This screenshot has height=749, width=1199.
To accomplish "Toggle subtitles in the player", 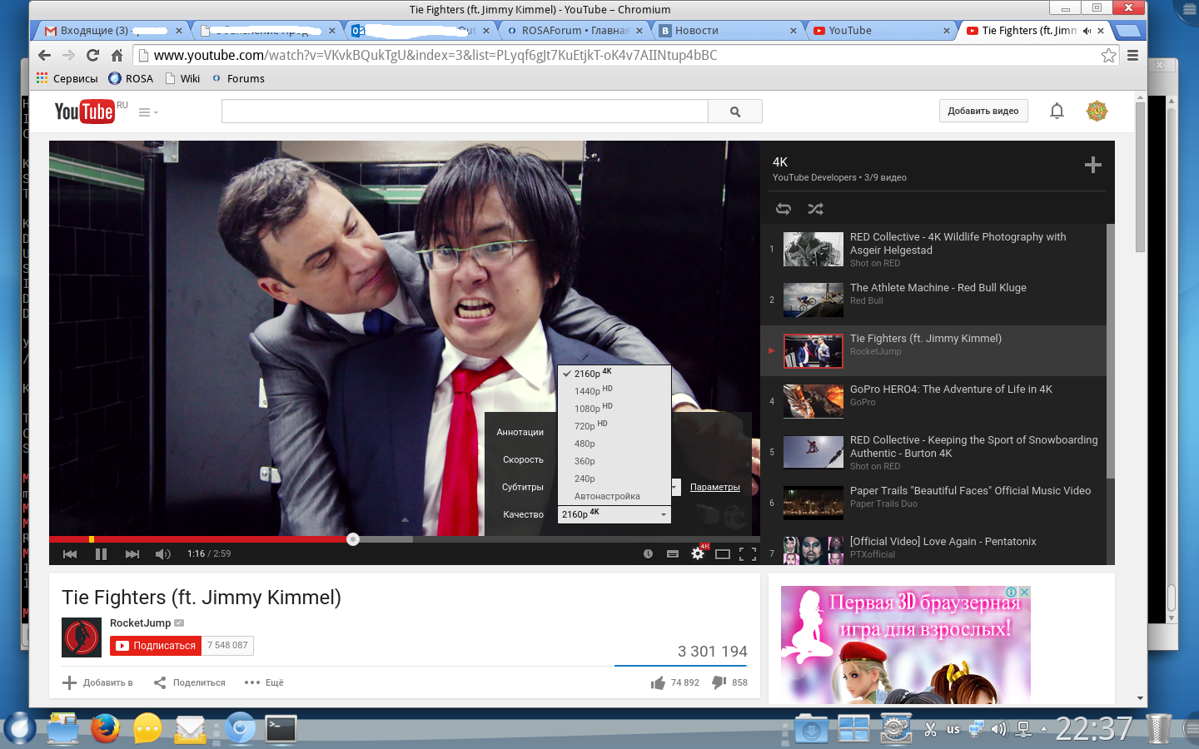I will click(673, 554).
